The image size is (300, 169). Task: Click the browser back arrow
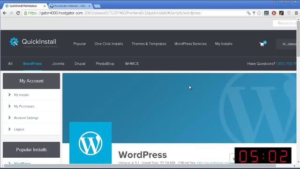5,13
